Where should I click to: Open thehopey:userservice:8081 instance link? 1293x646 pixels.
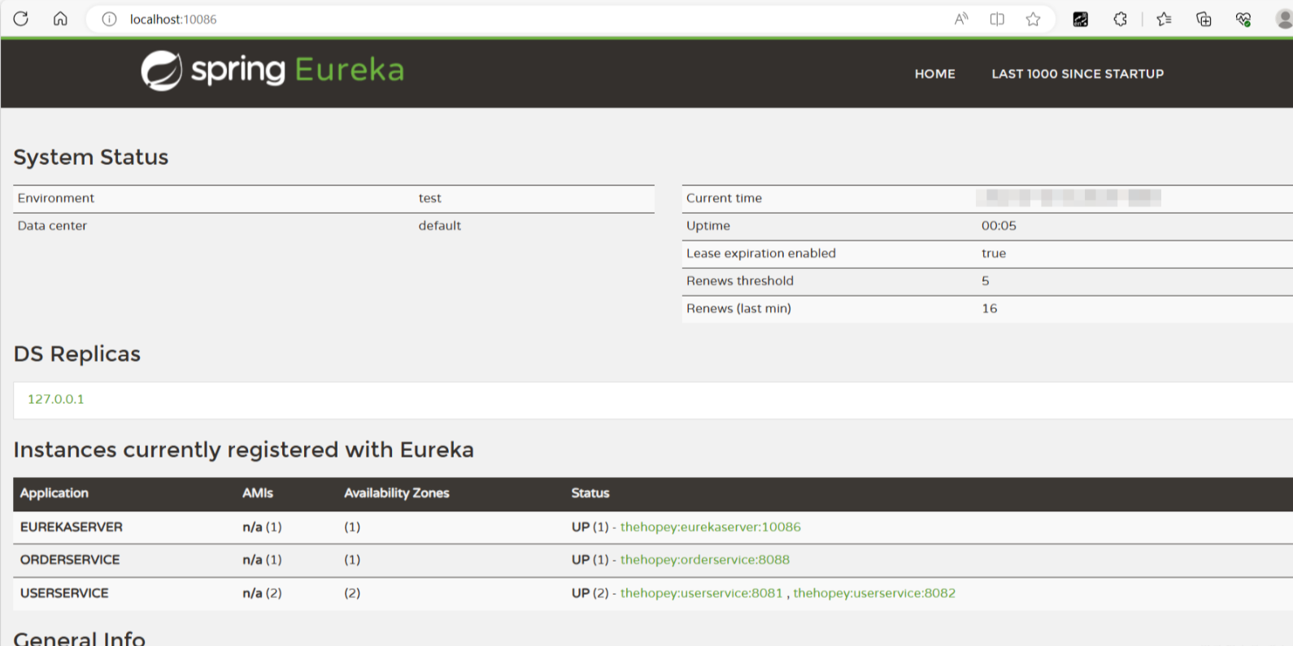click(x=701, y=593)
